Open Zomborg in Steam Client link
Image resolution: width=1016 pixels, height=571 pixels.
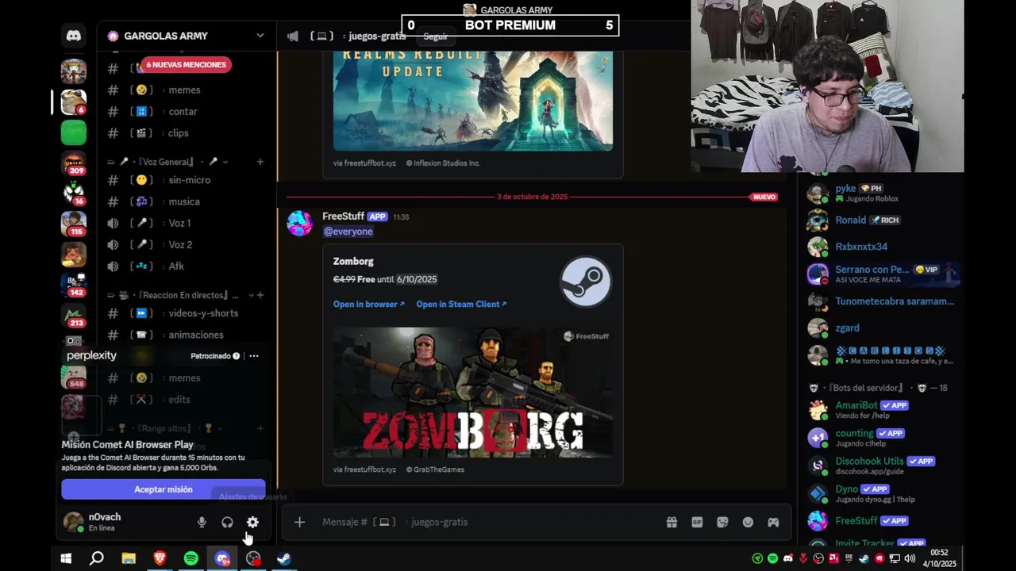point(461,304)
